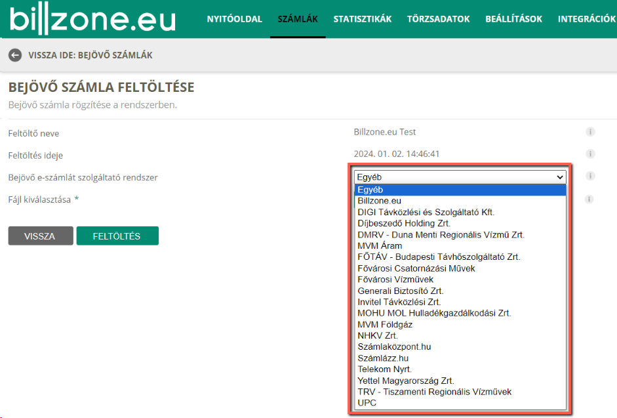Choose Díjbeszedő Holding Zrt. option

pyautogui.click(x=460, y=223)
